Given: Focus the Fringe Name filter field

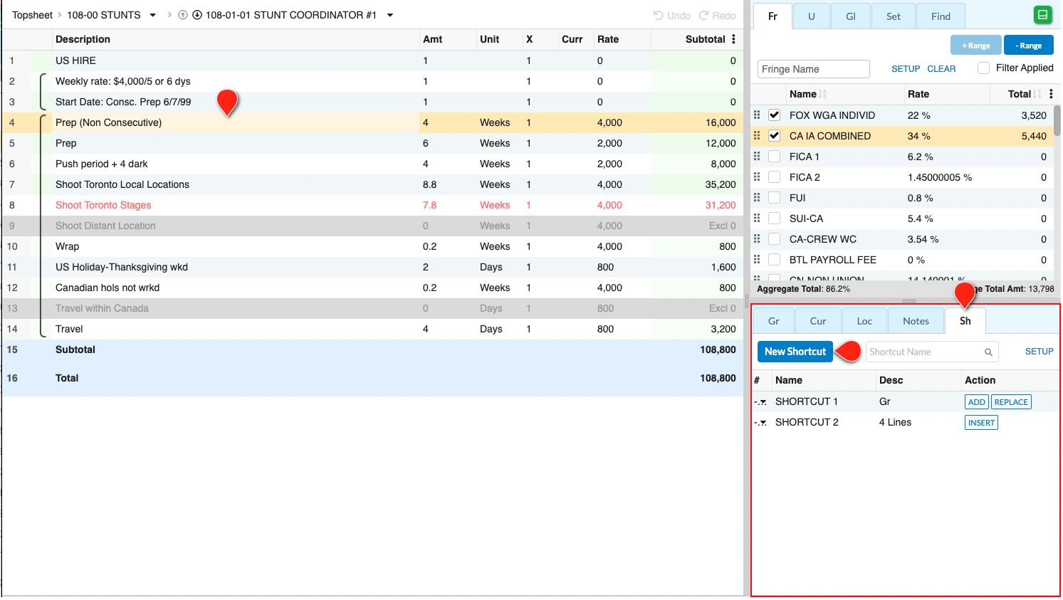Looking at the screenshot, I should tap(813, 69).
